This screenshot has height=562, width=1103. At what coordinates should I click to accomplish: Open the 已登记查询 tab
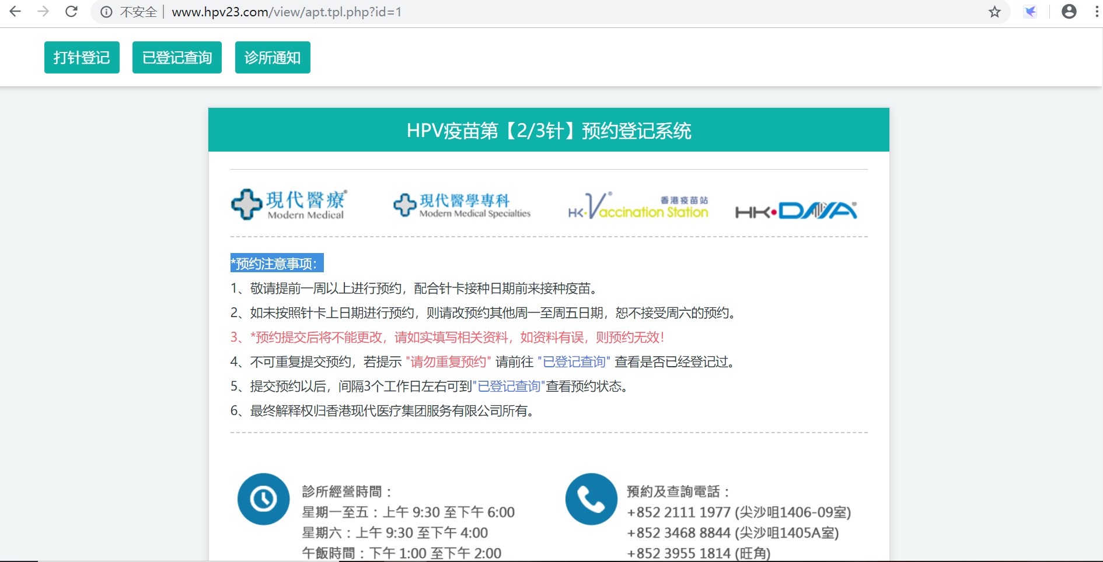[177, 58]
